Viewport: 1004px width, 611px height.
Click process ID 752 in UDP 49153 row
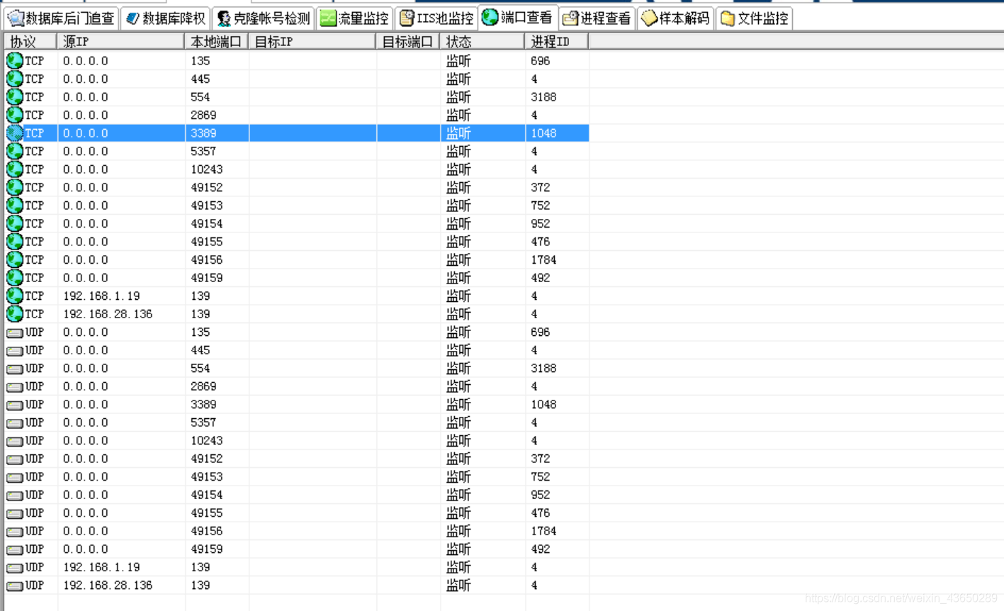[540, 477]
